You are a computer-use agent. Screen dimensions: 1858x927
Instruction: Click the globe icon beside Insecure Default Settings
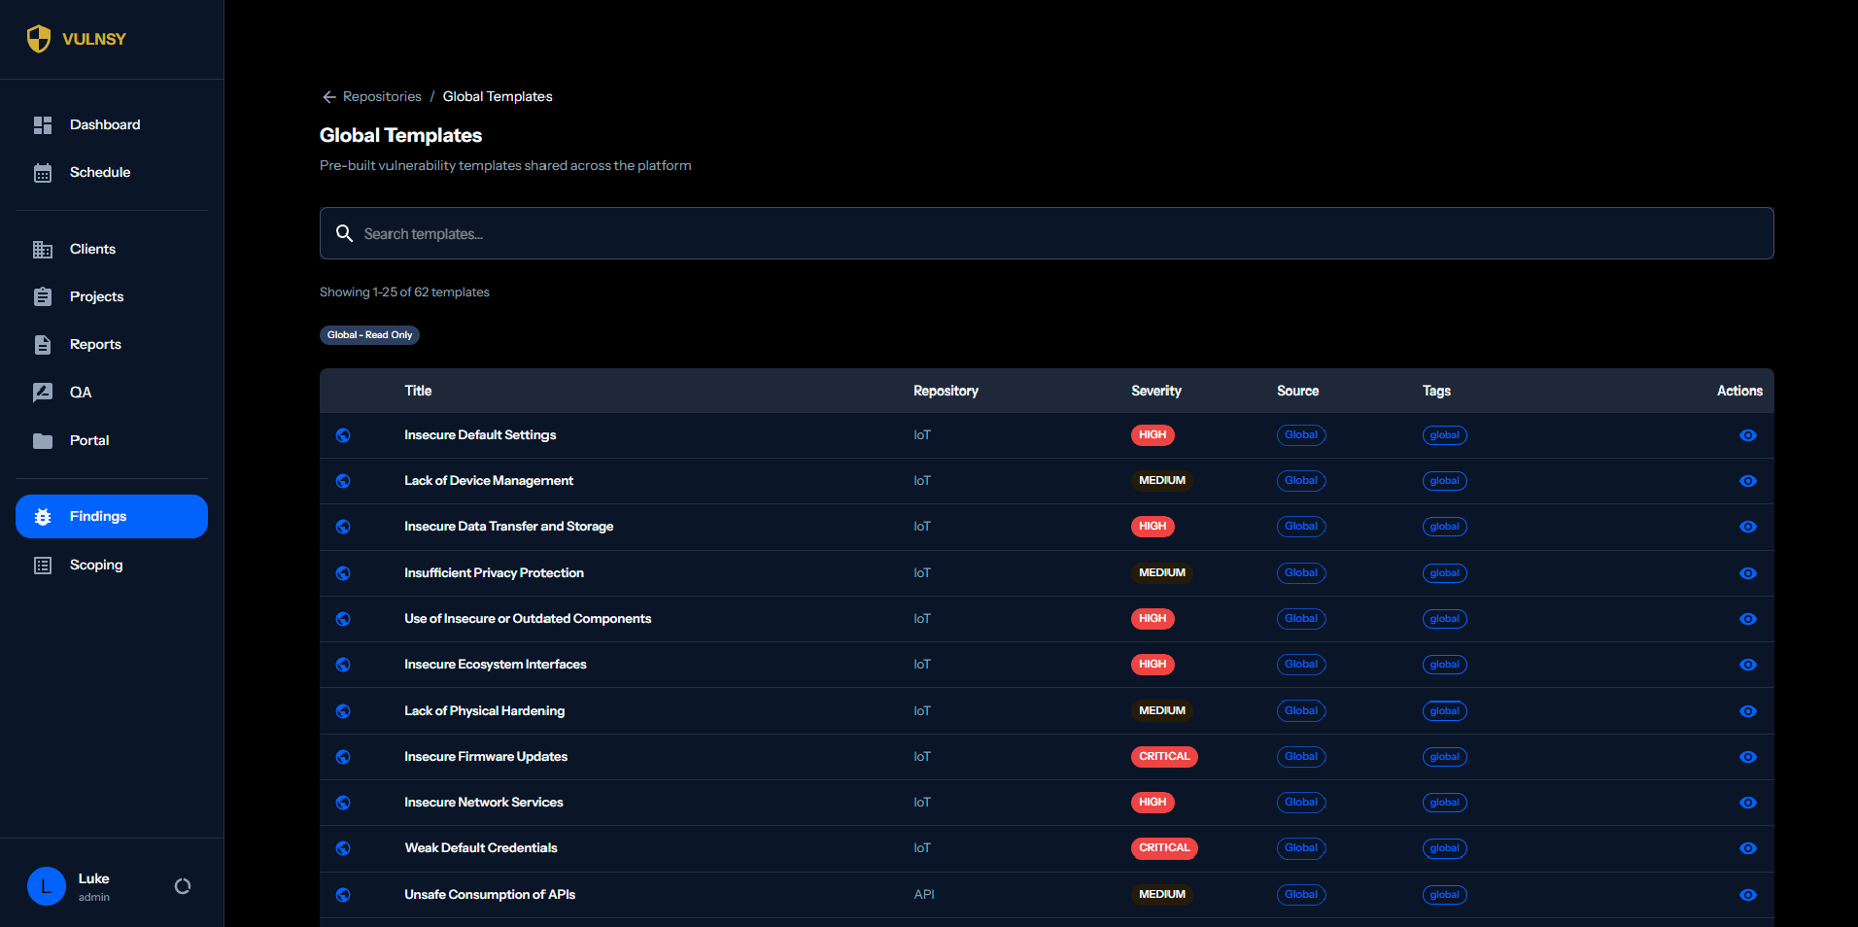tap(343, 435)
